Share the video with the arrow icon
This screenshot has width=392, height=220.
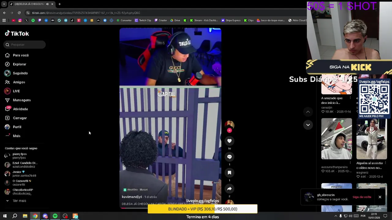point(229,189)
